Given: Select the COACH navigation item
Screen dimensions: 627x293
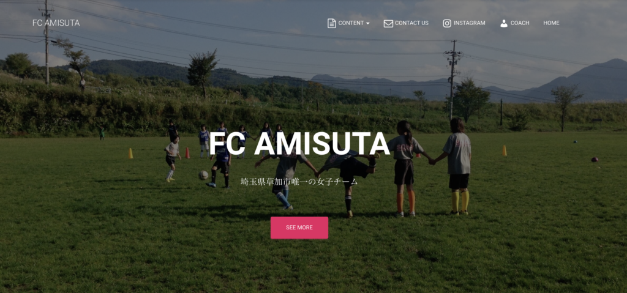Looking at the screenshot, I should pos(520,23).
